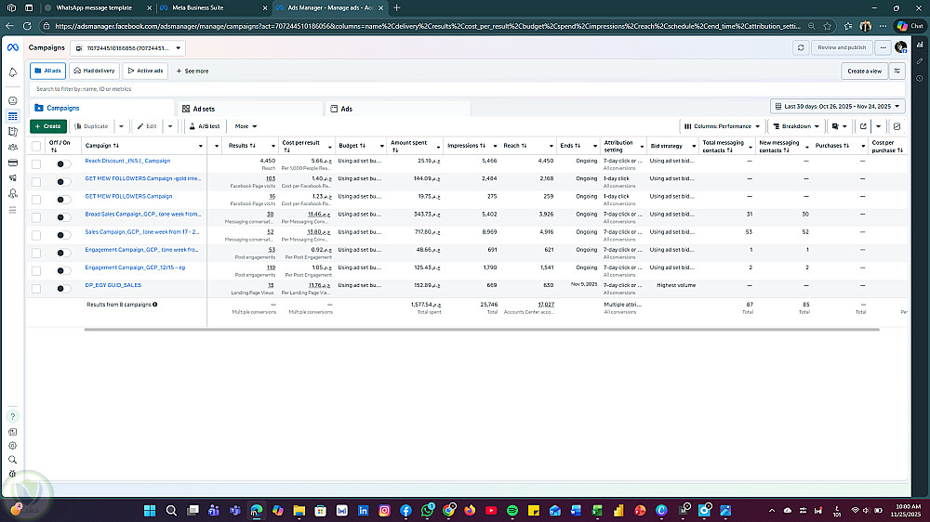
Task: Select the Campaigns tab
Action: [x=102, y=109]
